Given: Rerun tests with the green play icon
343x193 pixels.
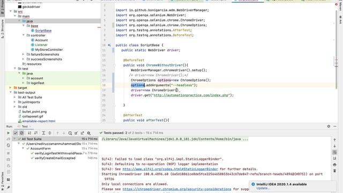Looking at the screenshot, I should tap(9, 133).
